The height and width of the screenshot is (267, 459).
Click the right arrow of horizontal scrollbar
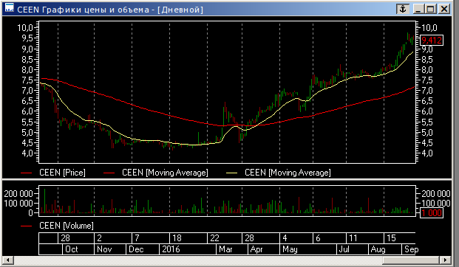(446, 260)
